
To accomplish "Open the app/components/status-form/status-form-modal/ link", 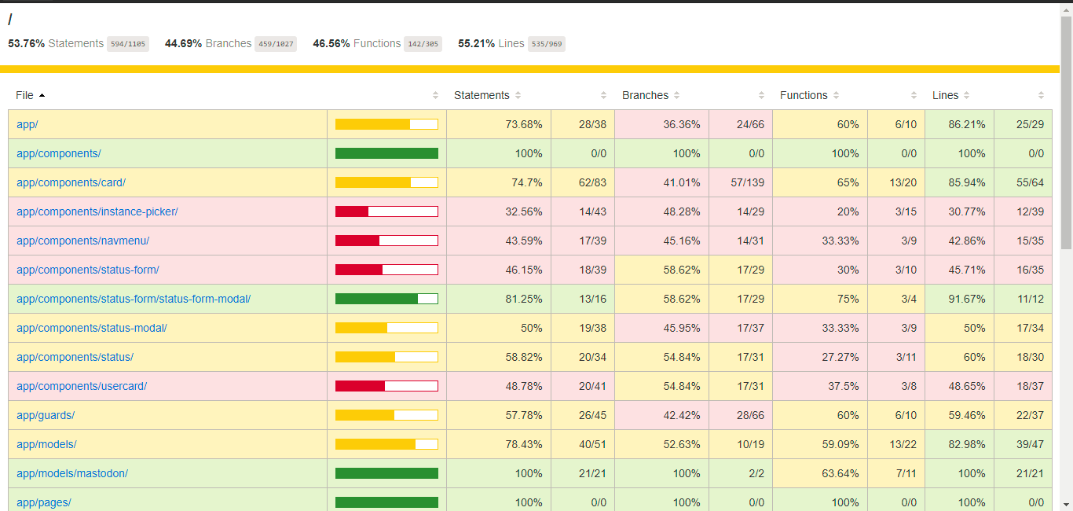I will pos(134,299).
